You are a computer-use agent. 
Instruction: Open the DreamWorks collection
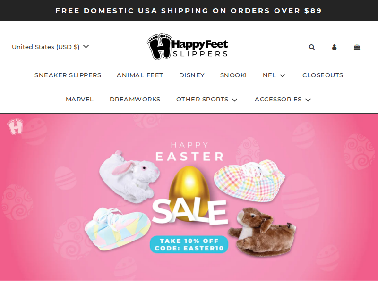(135, 100)
